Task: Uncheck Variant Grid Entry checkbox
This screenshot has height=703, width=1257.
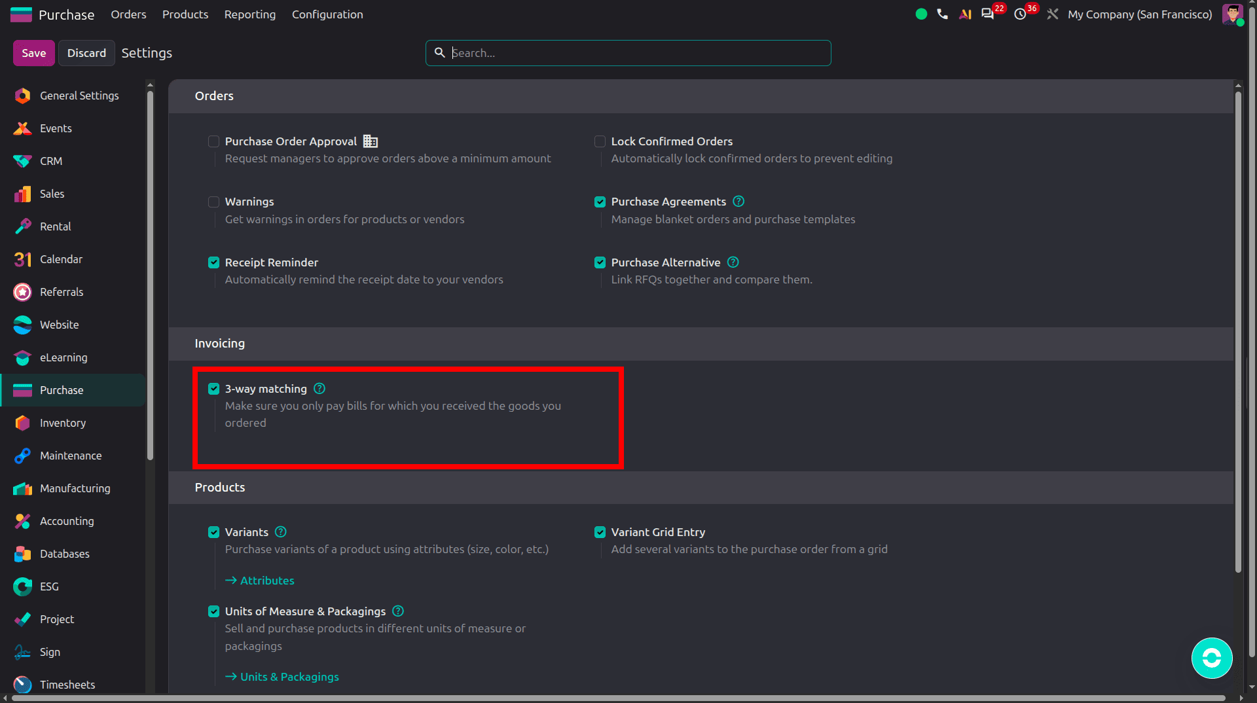Action: pyautogui.click(x=600, y=532)
